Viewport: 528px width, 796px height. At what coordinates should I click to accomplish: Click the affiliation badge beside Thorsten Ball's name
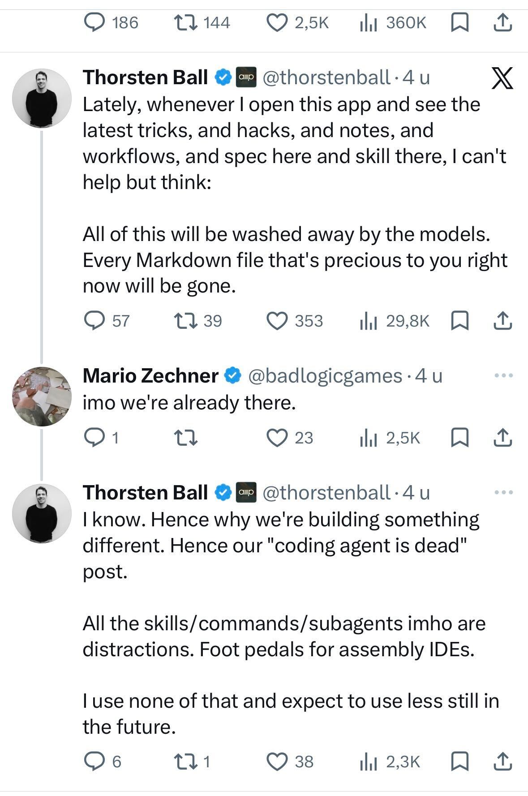pos(245,77)
